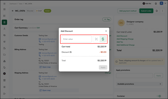This screenshot has height=99, width=168.
Task: Switch discount type to percentage
Action: tap(96, 39)
